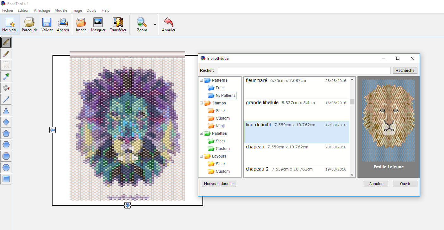This screenshot has width=444, height=230.
Task: Open the Outils menu
Action: pyautogui.click(x=91, y=10)
